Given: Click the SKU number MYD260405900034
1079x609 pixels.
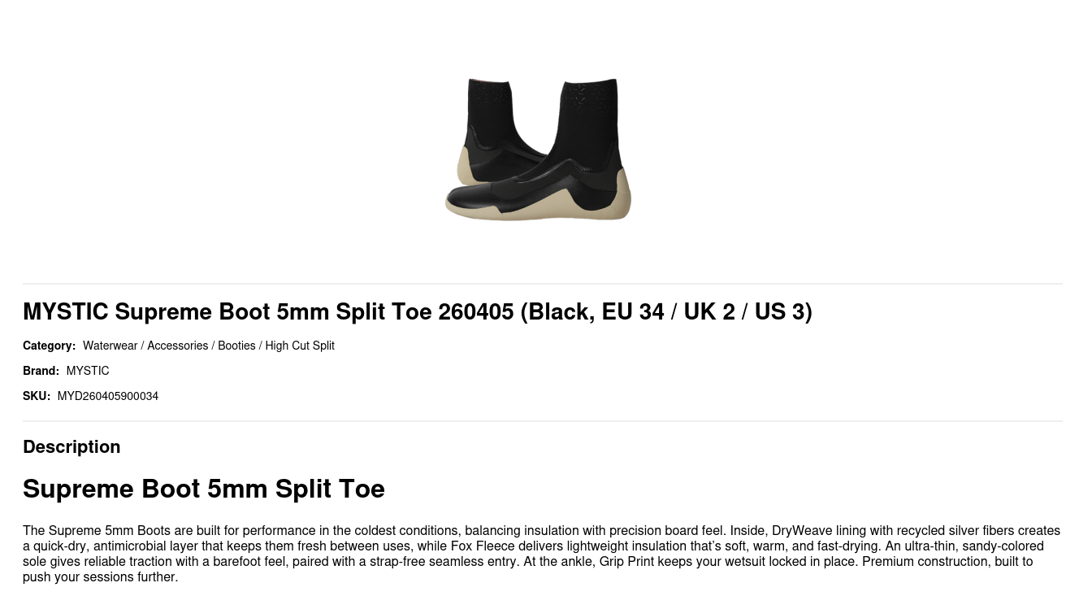Looking at the screenshot, I should pyautogui.click(x=108, y=396).
